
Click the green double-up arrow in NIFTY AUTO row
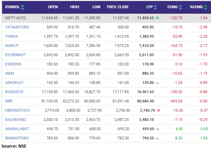(157, 17)
